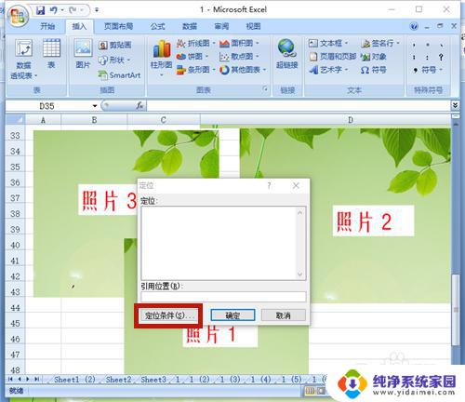Viewport: 465px width, 402px height.
Task: Switch to the 审阅 (Review) tab
Action: [x=221, y=26]
